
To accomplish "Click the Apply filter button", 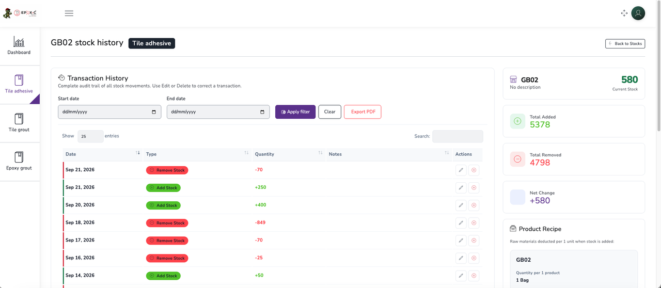I will [x=295, y=112].
